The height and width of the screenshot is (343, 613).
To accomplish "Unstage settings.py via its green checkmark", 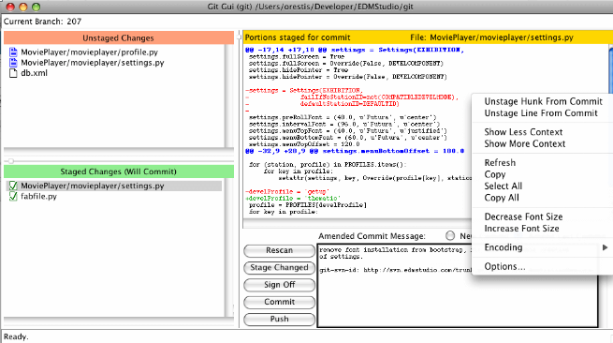I will pos(13,186).
